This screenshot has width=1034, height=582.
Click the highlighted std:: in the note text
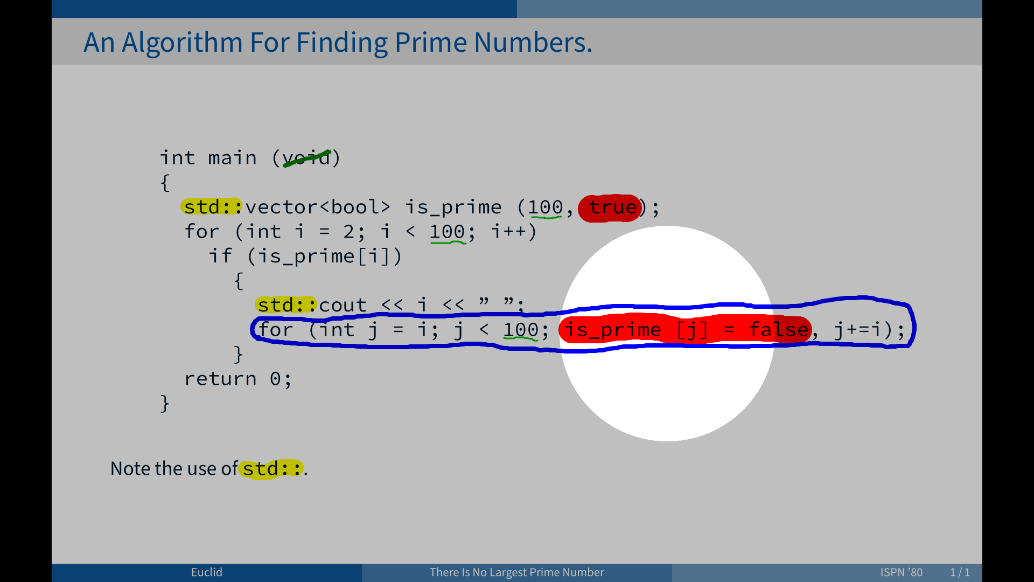tap(271, 469)
